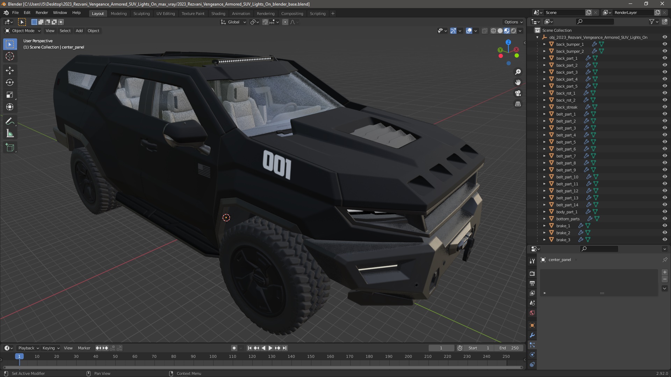Viewport: 671px width, 377px height.
Task: Open Object Mode dropdown
Action: pyautogui.click(x=23, y=31)
